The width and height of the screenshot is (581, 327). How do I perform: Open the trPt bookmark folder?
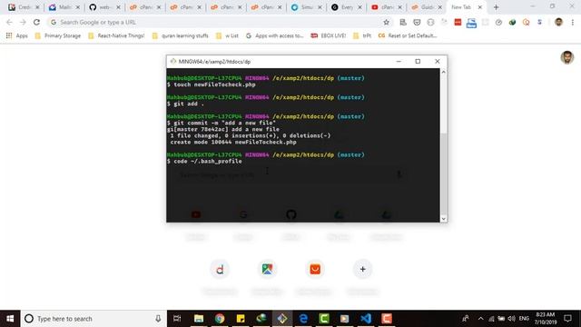362,35
